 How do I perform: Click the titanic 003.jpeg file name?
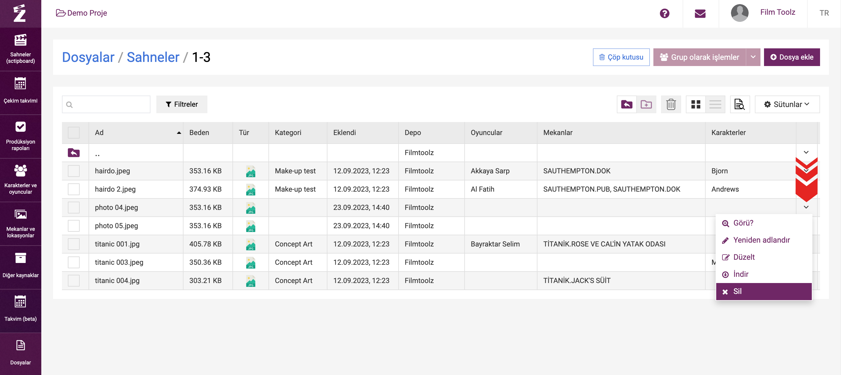pyautogui.click(x=119, y=262)
